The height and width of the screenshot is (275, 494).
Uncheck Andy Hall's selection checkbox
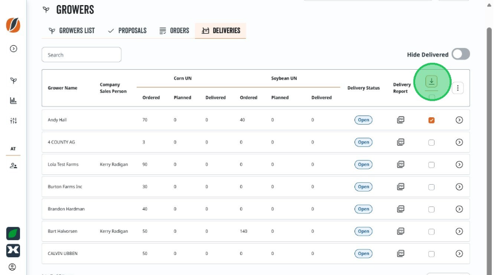click(x=431, y=120)
